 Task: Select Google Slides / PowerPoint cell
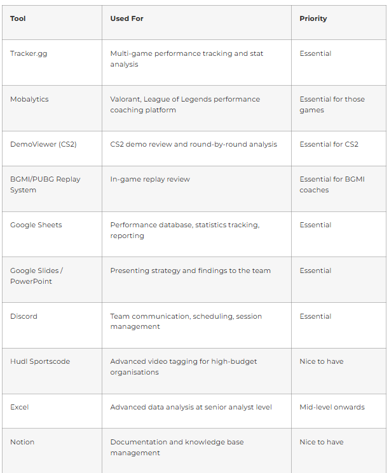tap(52, 279)
